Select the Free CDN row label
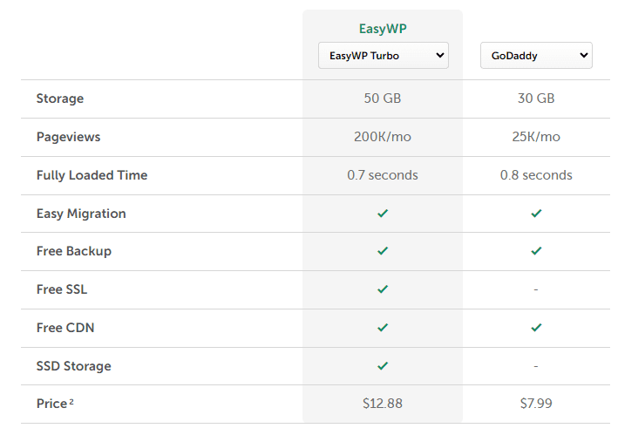Image resolution: width=618 pixels, height=435 pixels. point(65,328)
